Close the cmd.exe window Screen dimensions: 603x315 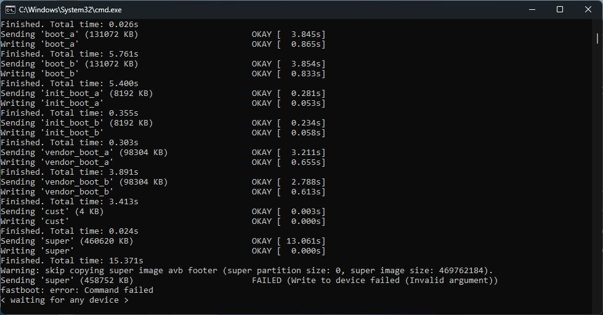(x=588, y=9)
